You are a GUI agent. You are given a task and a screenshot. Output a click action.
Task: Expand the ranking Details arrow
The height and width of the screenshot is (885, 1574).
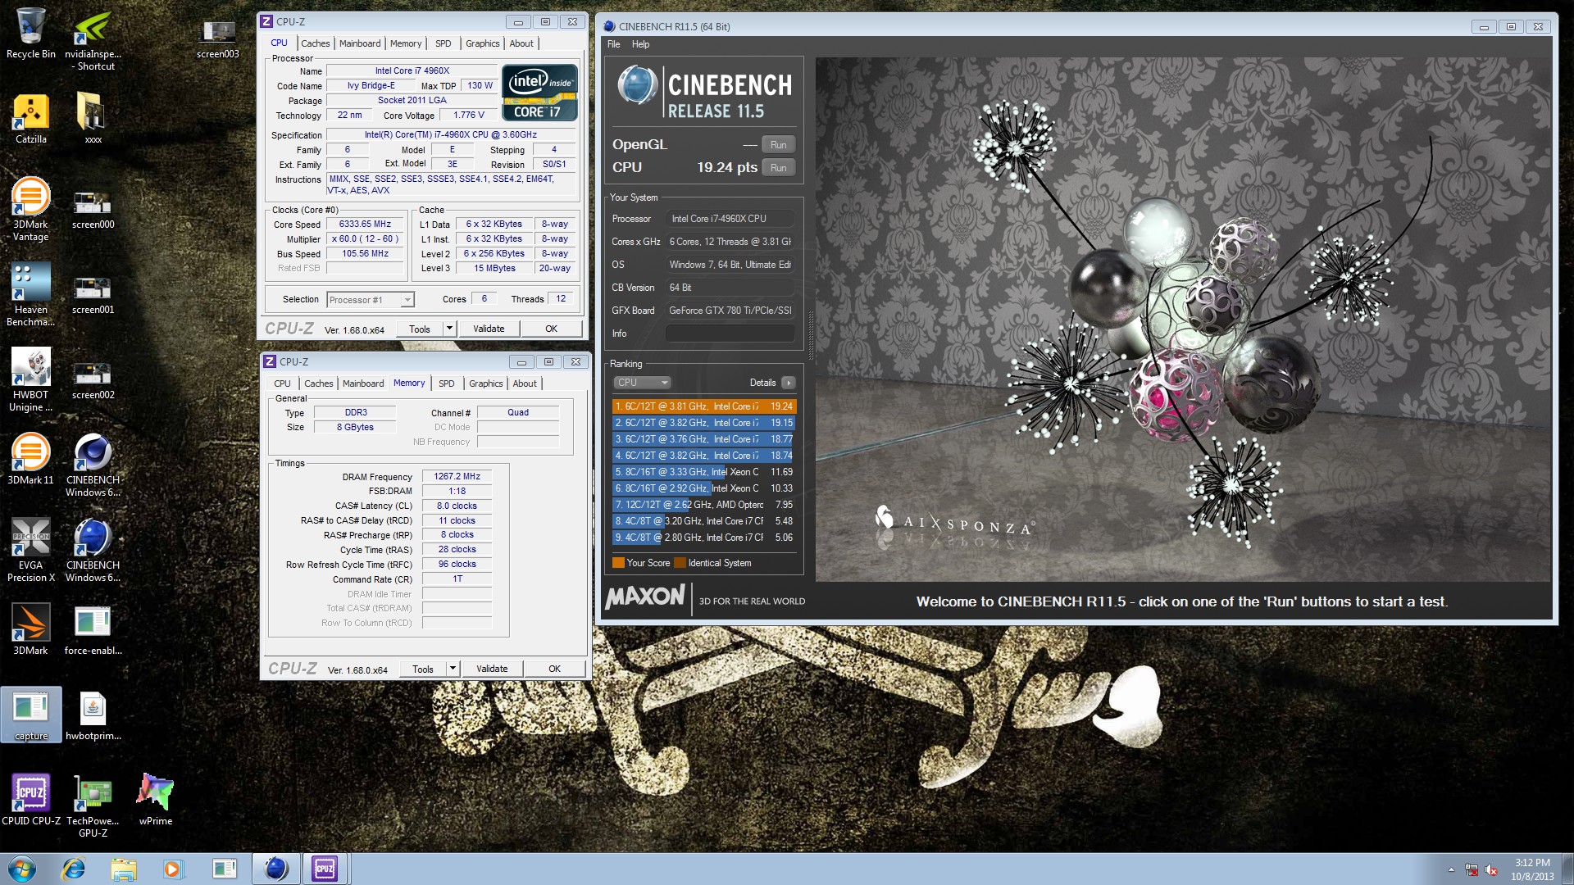[x=788, y=383]
